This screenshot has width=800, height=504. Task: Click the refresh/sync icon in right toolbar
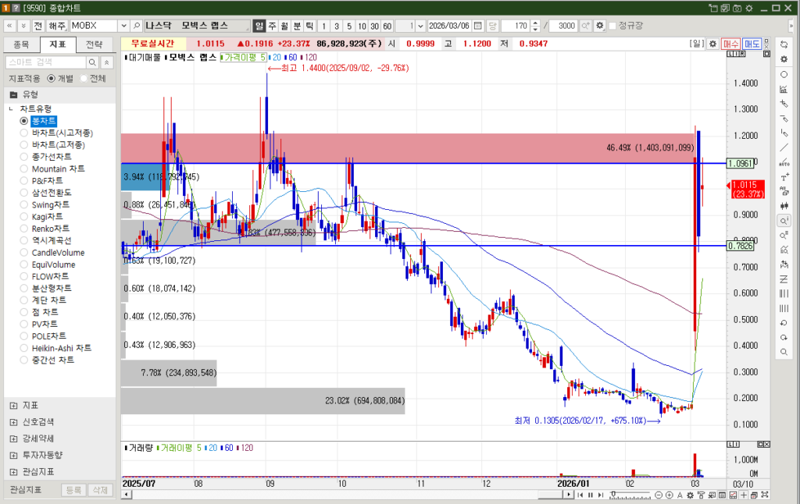tap(784, 44)
